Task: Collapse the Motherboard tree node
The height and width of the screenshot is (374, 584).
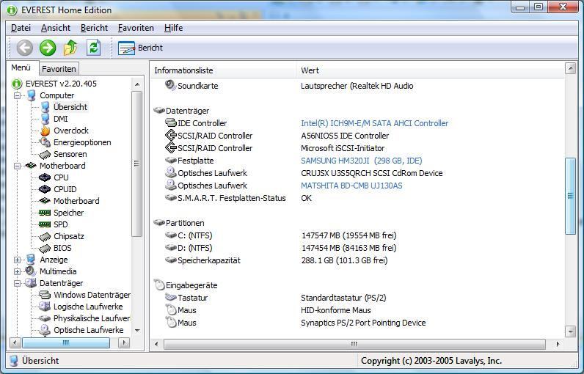Action: (x=17, y=166)
